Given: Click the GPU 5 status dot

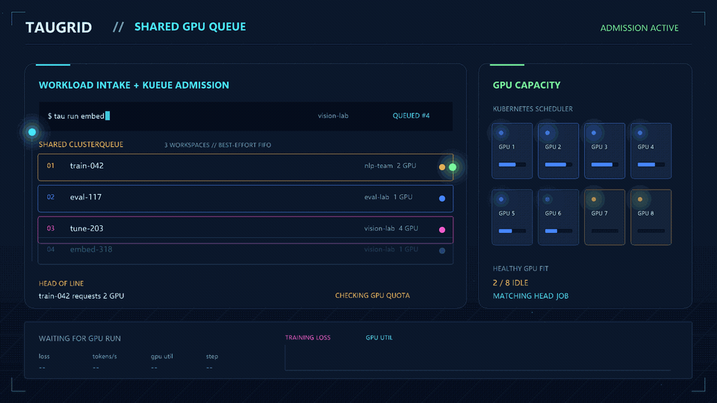Looking at the screenshot, I should [x=501, y=199].
